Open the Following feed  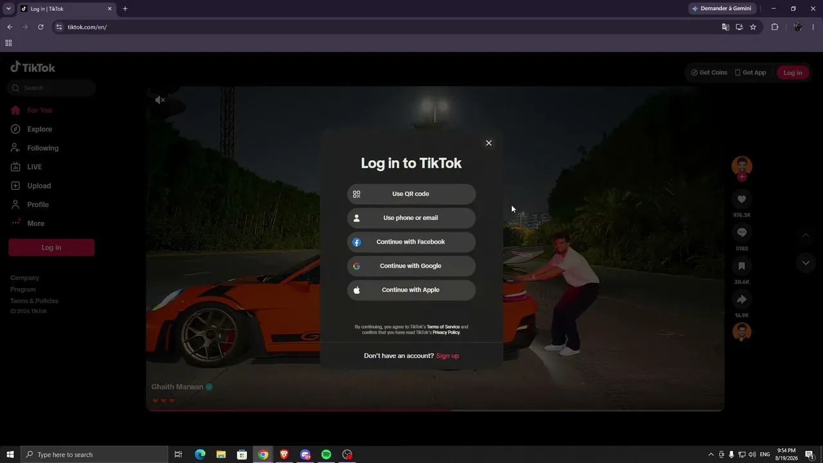(42, 148)
